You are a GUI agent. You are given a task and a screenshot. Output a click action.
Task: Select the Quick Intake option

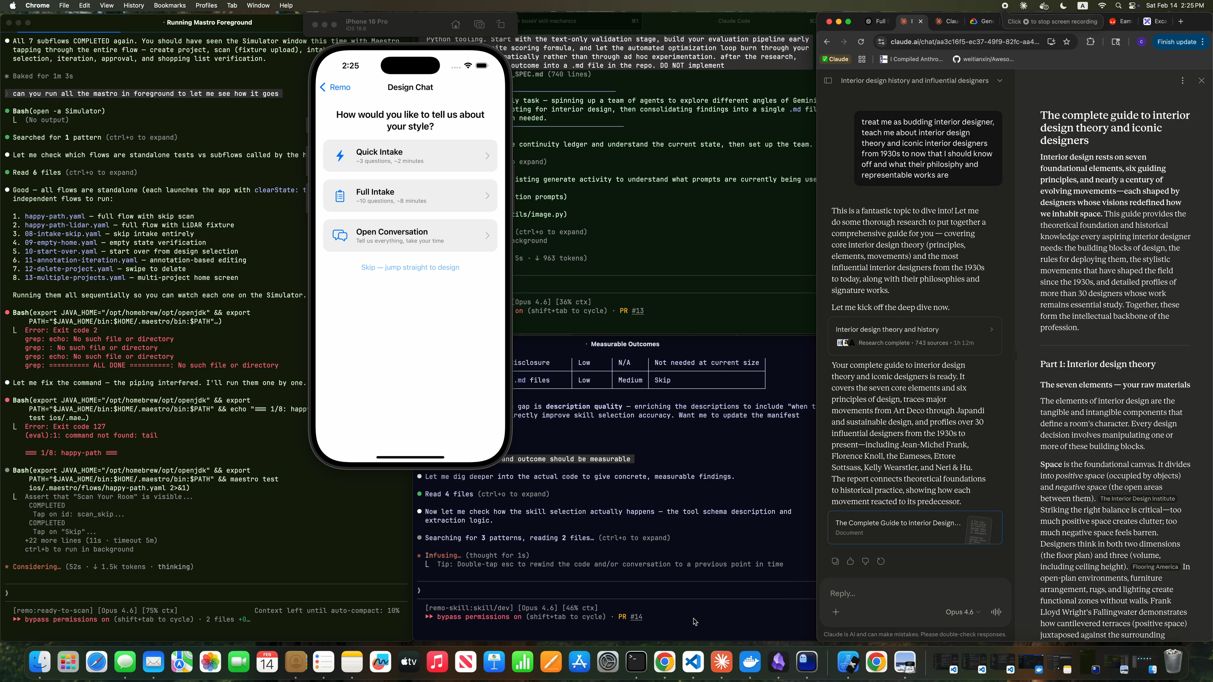pyautogui.click(x=410, y=156)
